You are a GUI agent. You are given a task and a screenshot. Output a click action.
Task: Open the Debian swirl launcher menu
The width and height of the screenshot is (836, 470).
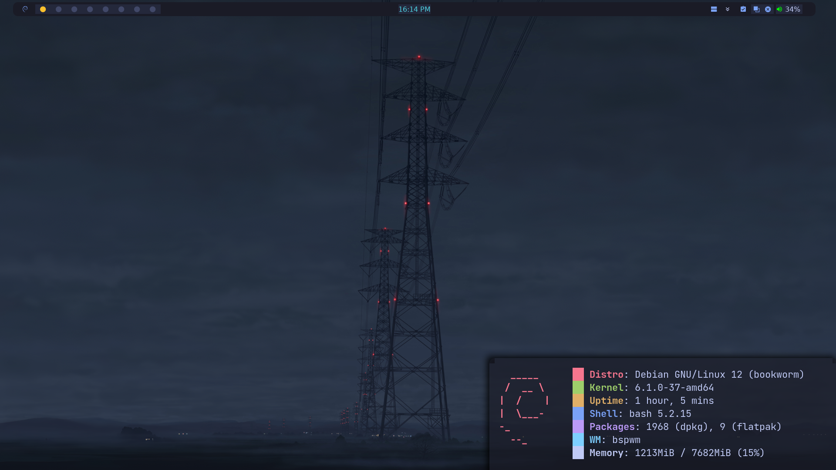tap(25, 9)
